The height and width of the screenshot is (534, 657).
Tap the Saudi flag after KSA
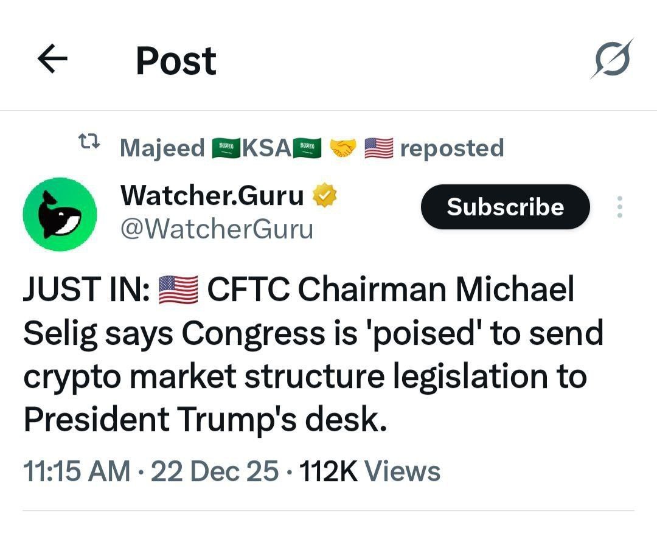coord(307,148)
